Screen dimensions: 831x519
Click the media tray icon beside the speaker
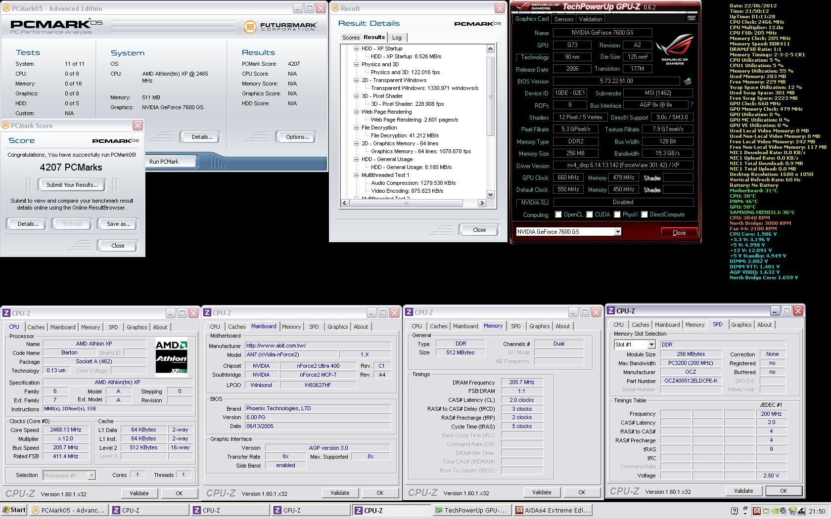pos(792,511)
